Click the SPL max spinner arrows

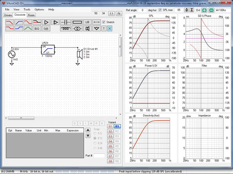coord(186,10)
